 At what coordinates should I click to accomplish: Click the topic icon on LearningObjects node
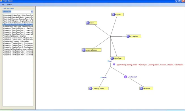(x=84, y=50)
